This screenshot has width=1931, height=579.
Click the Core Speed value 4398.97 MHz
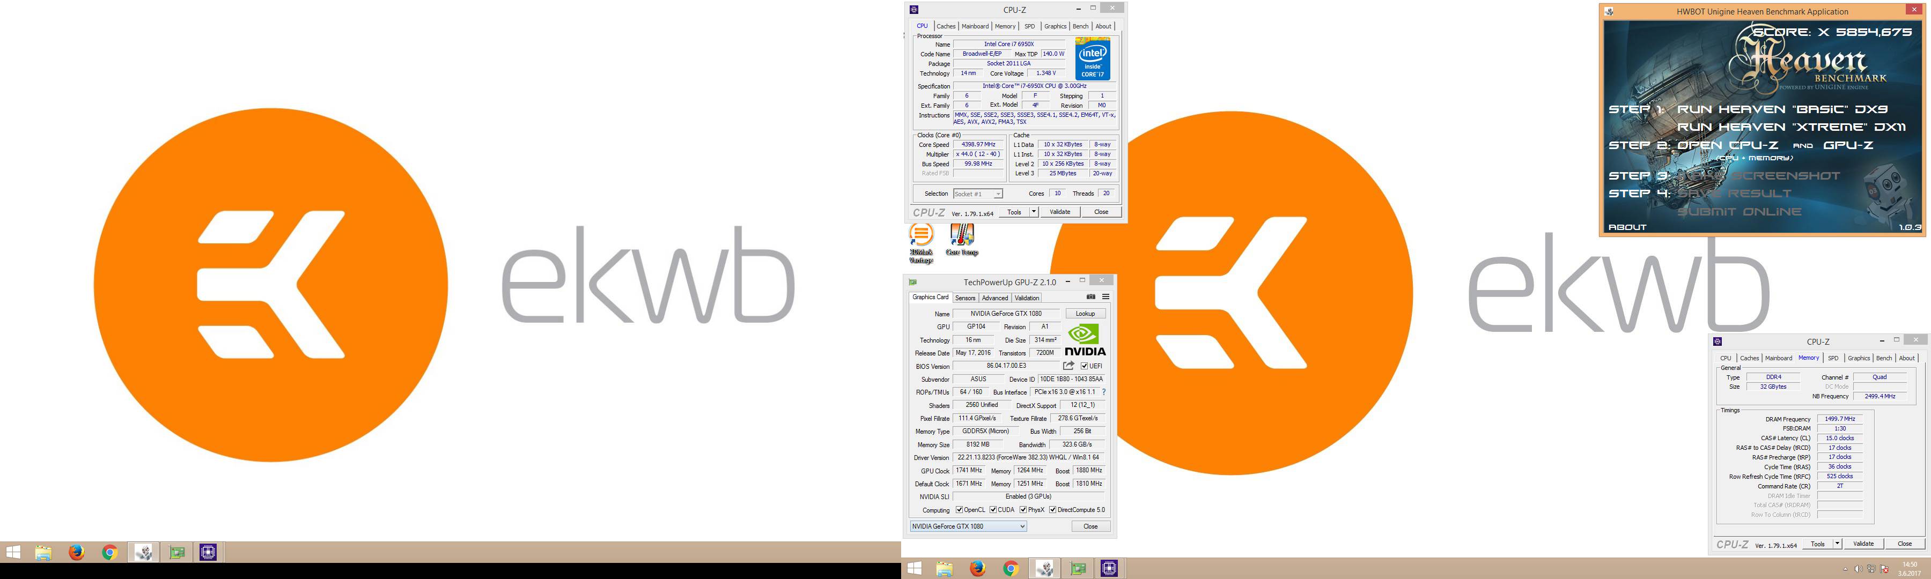pos(978,145)
